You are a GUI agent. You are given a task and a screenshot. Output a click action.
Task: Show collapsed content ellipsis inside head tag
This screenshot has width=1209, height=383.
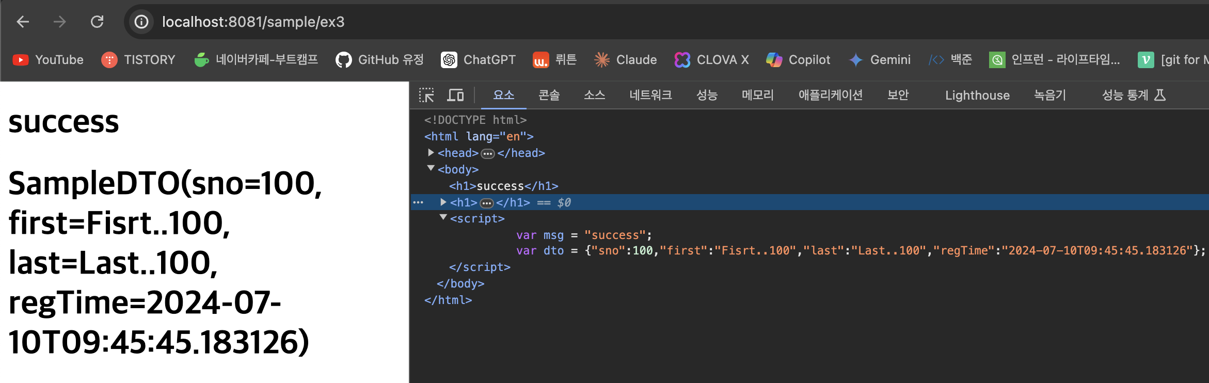(x=488, y=154)
